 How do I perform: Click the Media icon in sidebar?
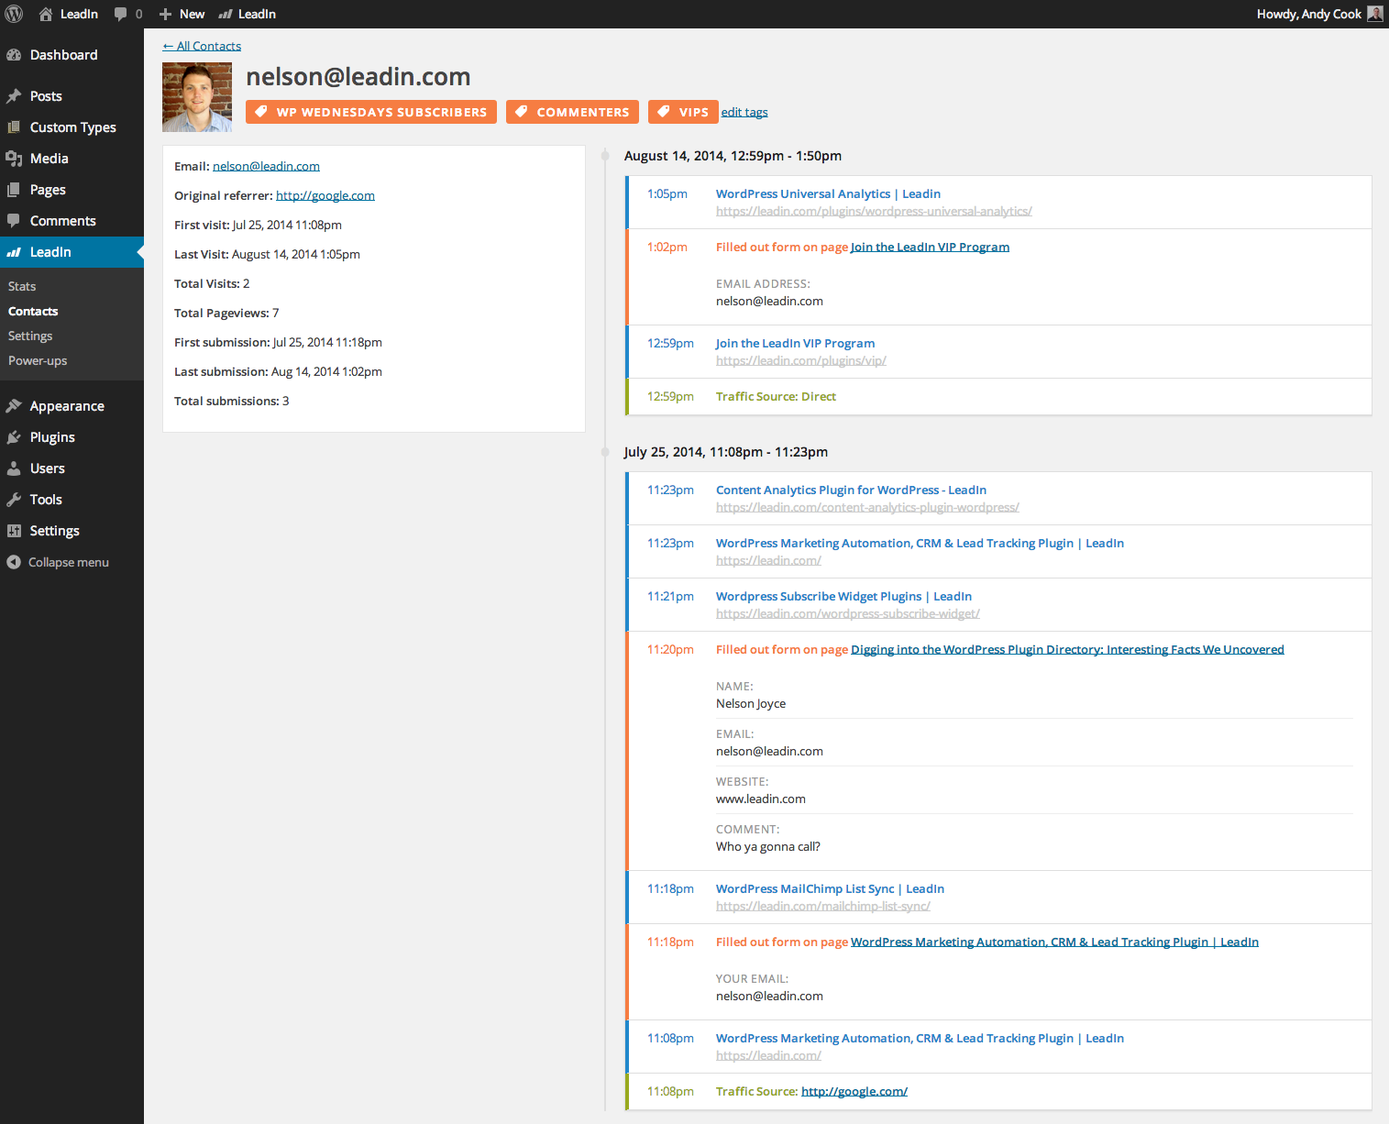click(x=14, y=159)
